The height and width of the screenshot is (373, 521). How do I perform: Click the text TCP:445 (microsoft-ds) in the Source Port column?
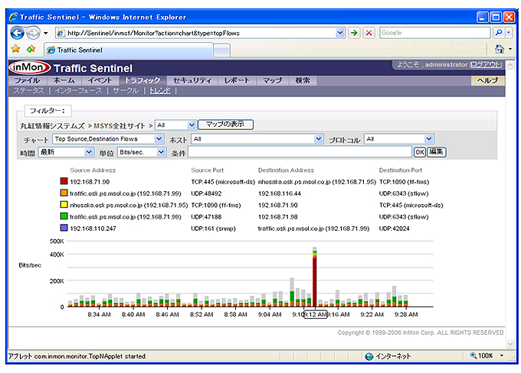(223, 182)
